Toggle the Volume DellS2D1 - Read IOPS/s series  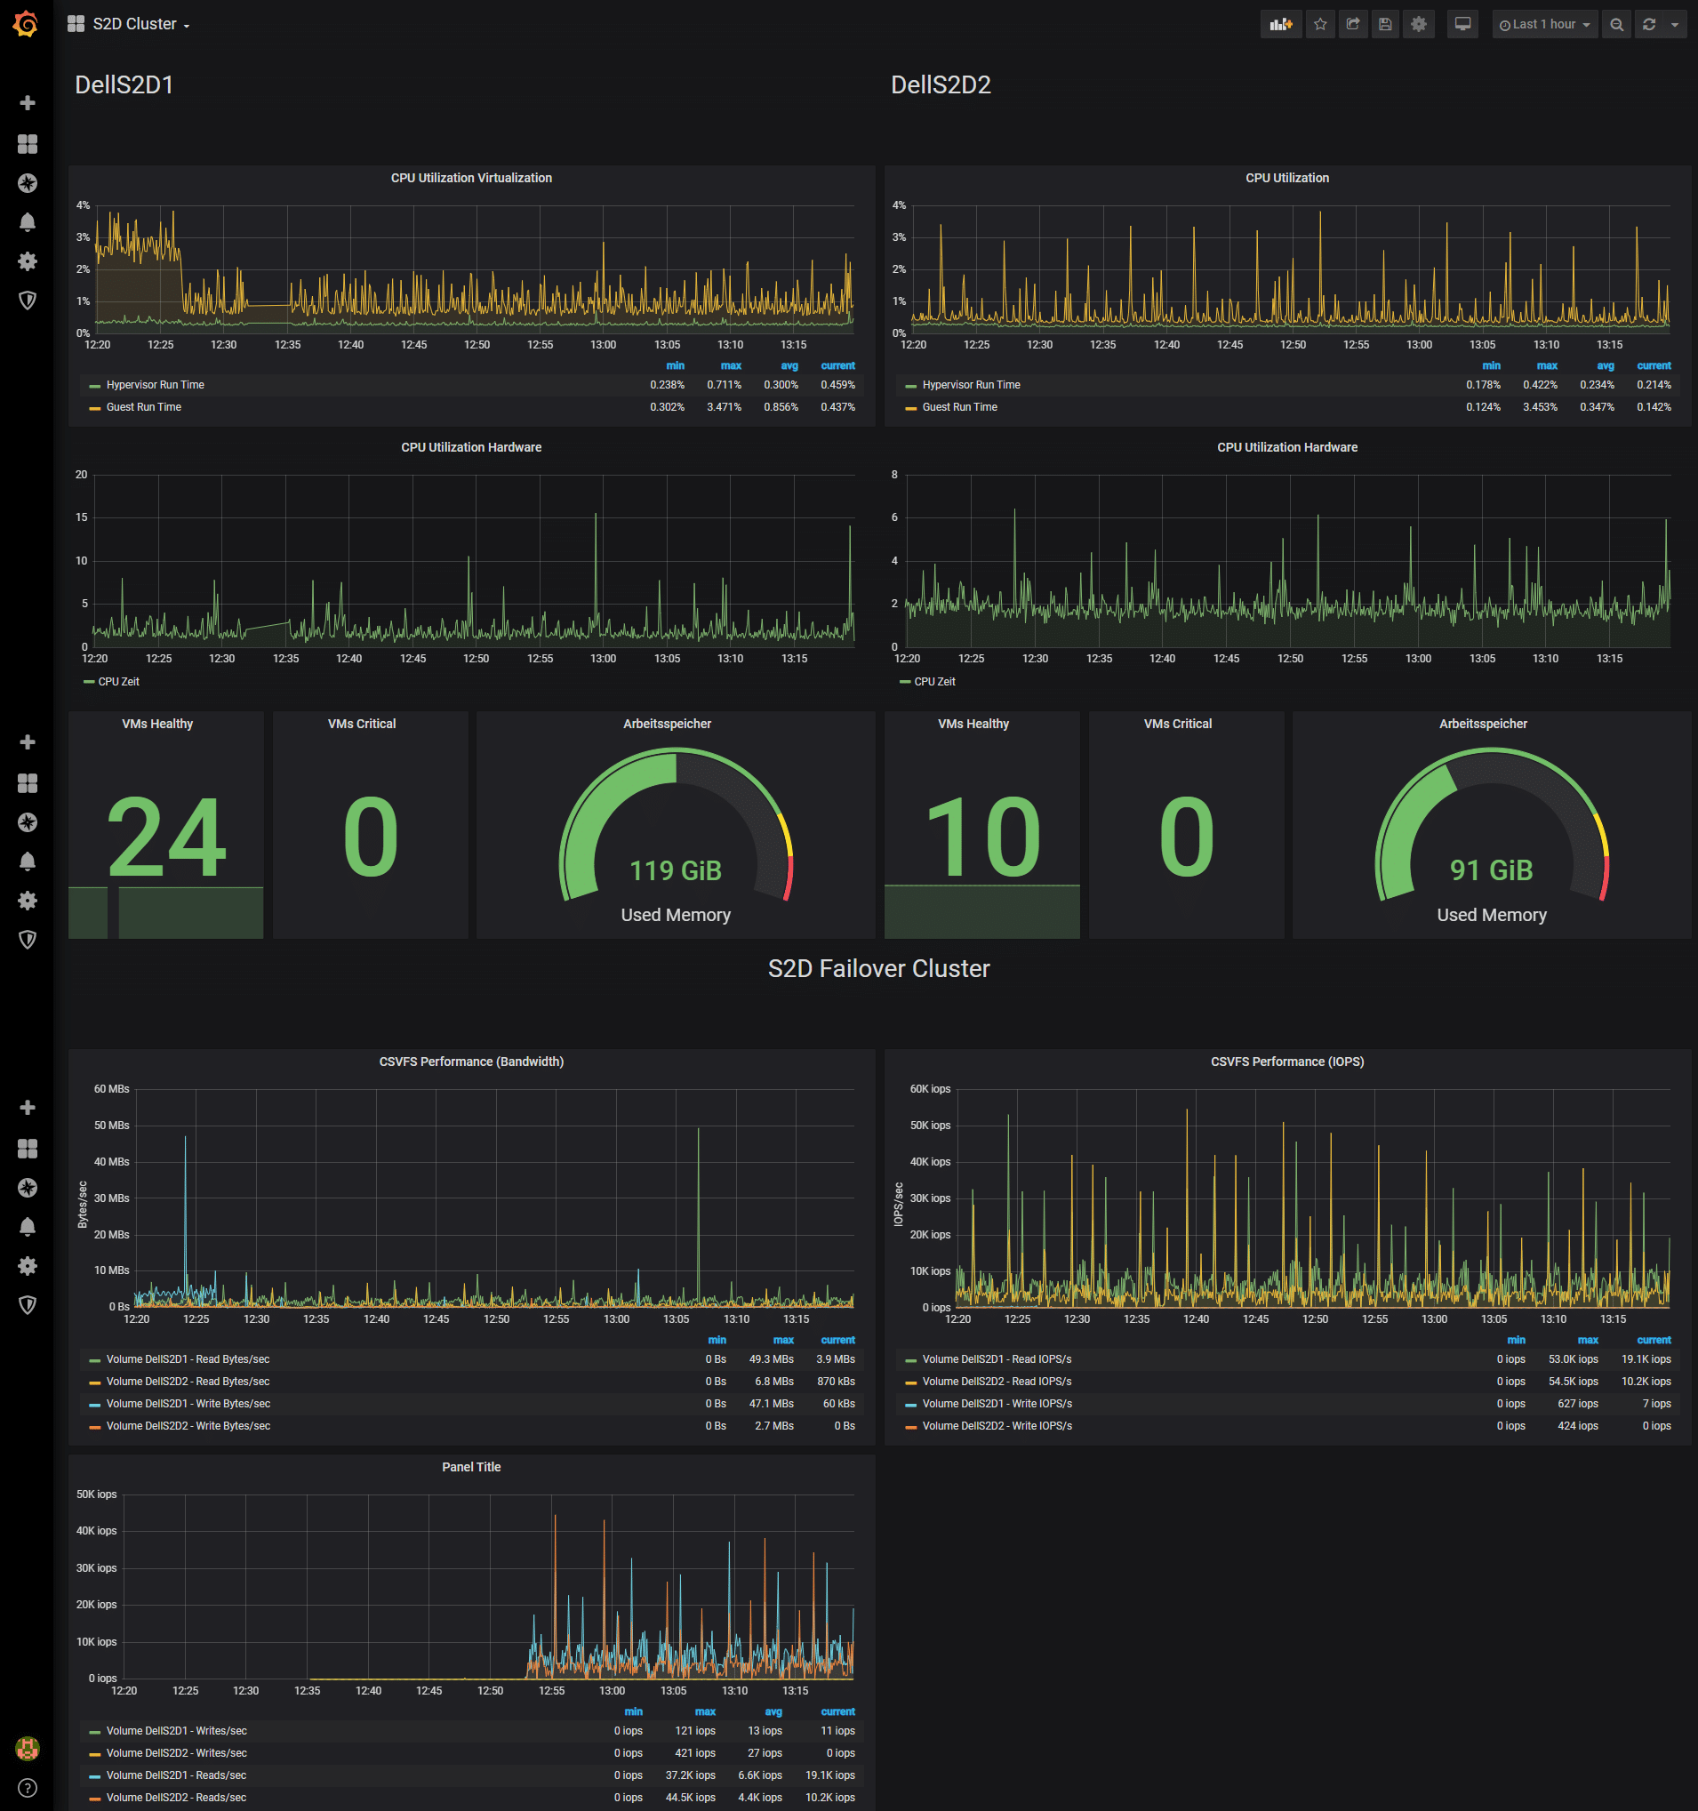[x=997, y=1359]
